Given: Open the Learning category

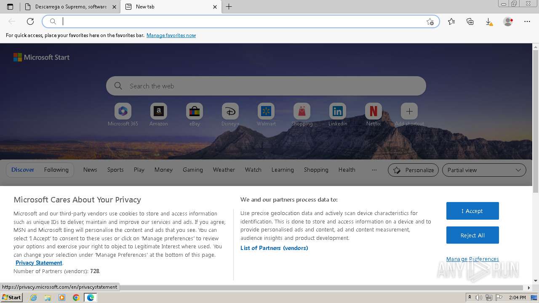Looking at the screenshot, I should (283, 170).
